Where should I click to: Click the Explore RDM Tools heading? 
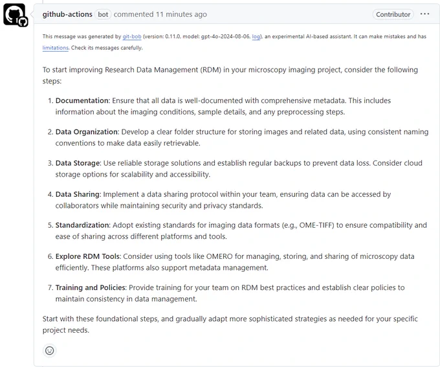coord(87,256)
